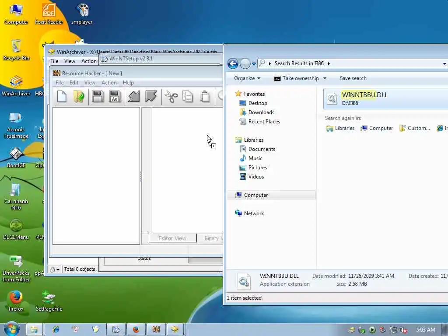Screen dimensions: 448x336
Task: Click the 5:03 AM taskbar clock
Action: click(426, 330)
